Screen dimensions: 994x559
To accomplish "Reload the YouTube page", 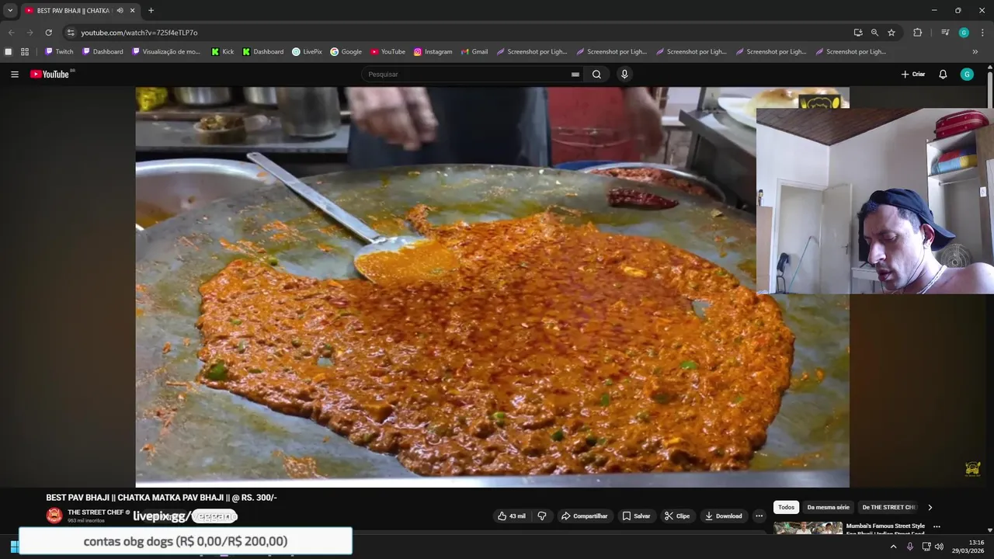I will pyautogui.click(x=48, y=33).
